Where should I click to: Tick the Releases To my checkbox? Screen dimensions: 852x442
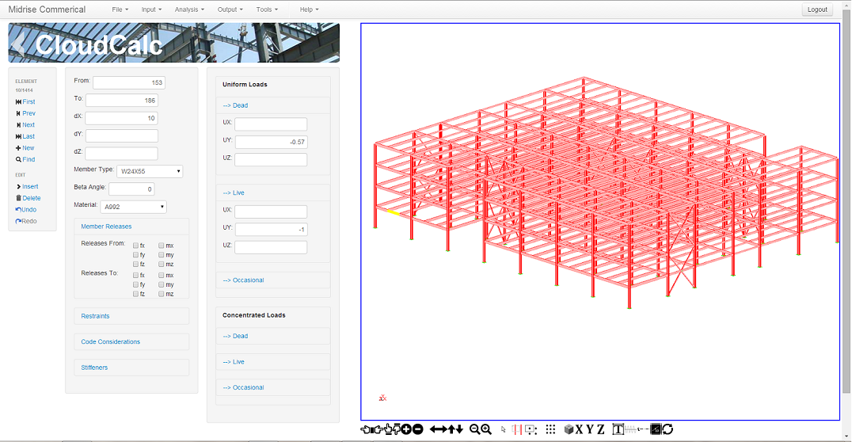162,284
